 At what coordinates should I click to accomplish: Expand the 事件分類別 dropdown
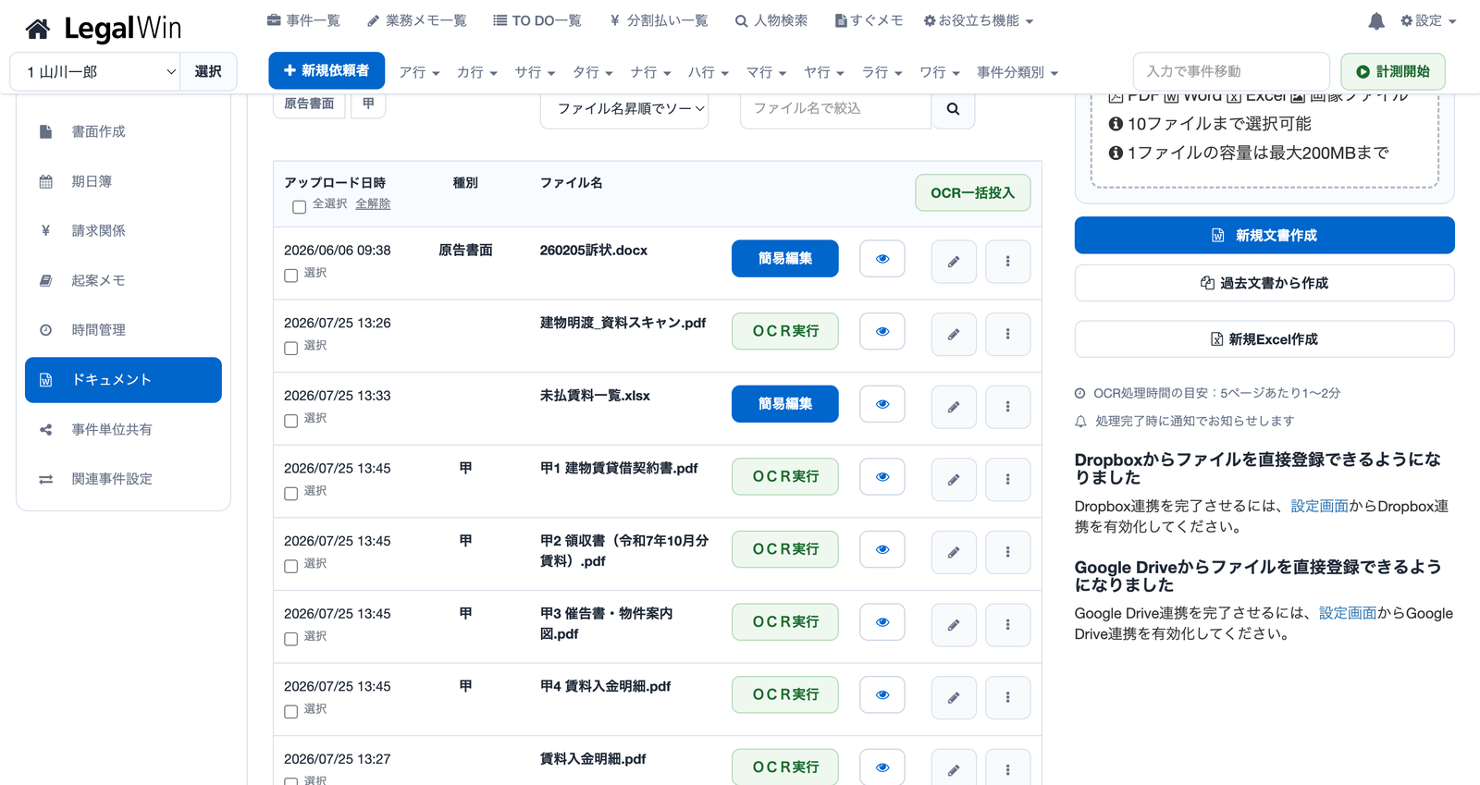click(1017, 72)
